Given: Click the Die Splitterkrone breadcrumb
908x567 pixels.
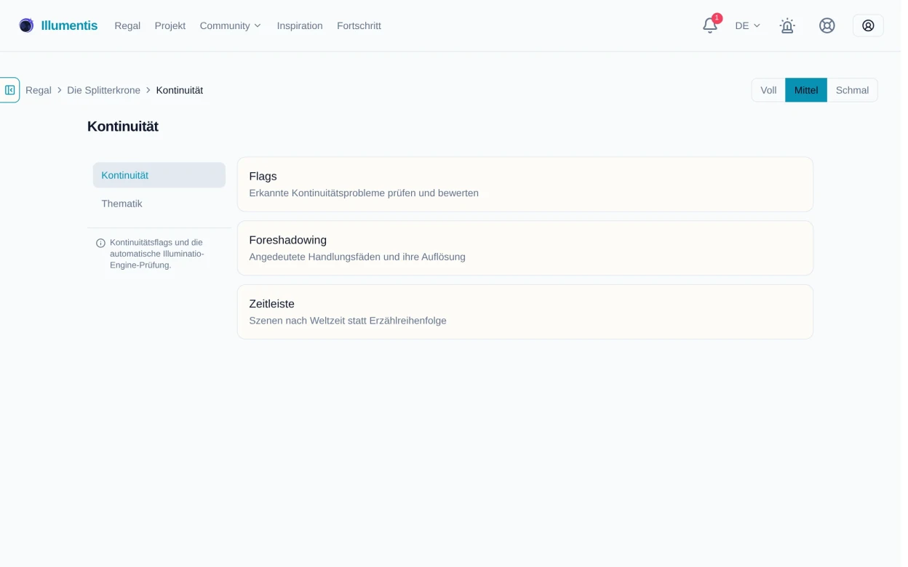Looking at the screenshot, I should (x=103, y=90).
